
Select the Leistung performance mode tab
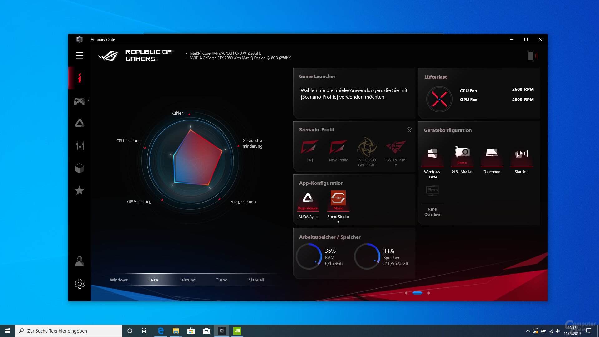click(187, 280)
